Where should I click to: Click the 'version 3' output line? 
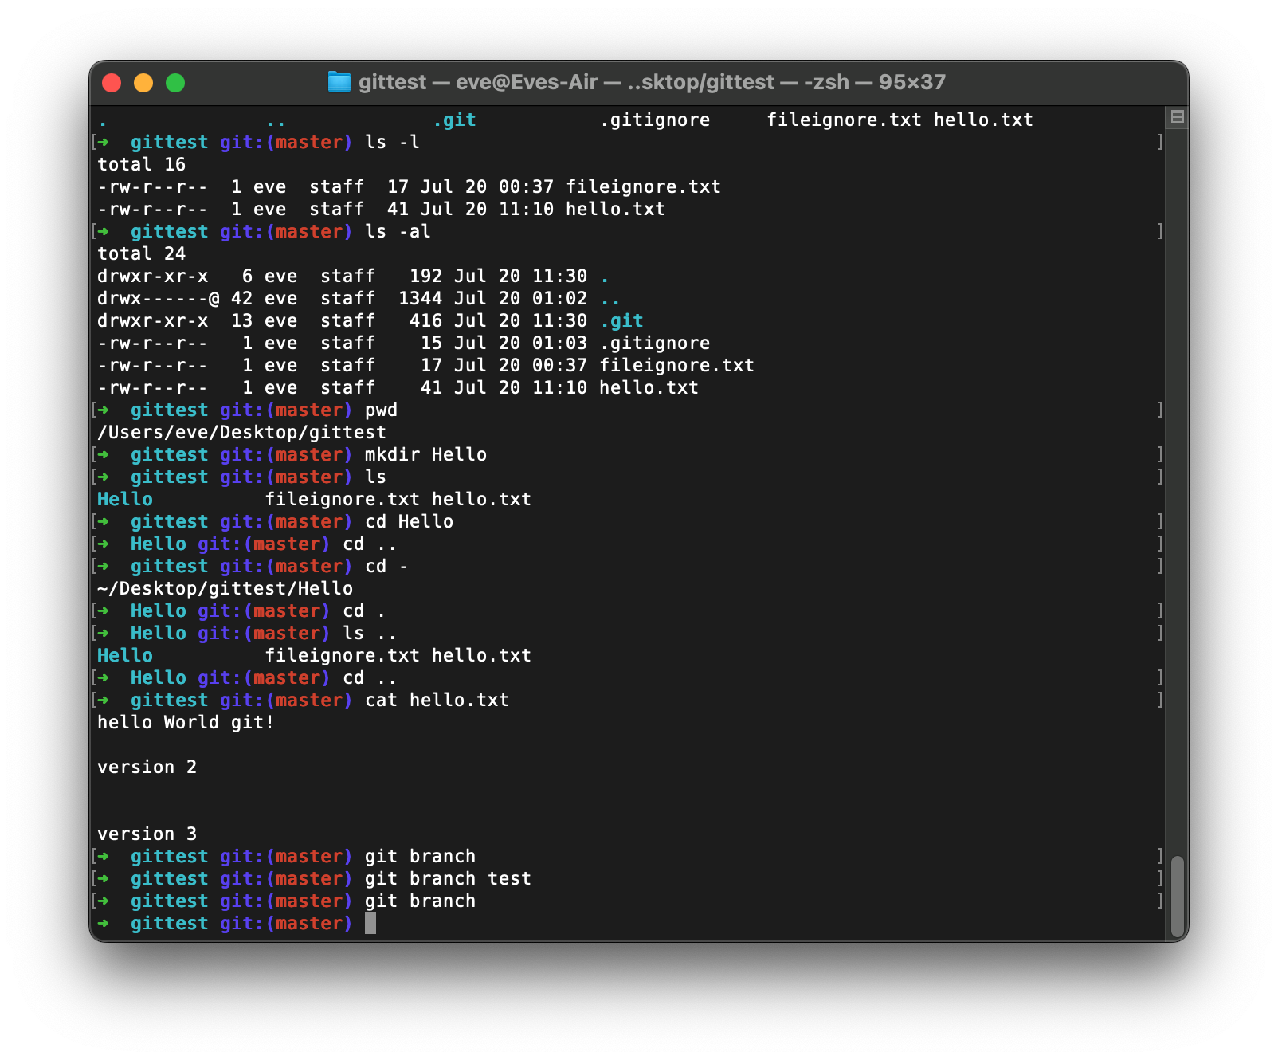tap(147, 834)
